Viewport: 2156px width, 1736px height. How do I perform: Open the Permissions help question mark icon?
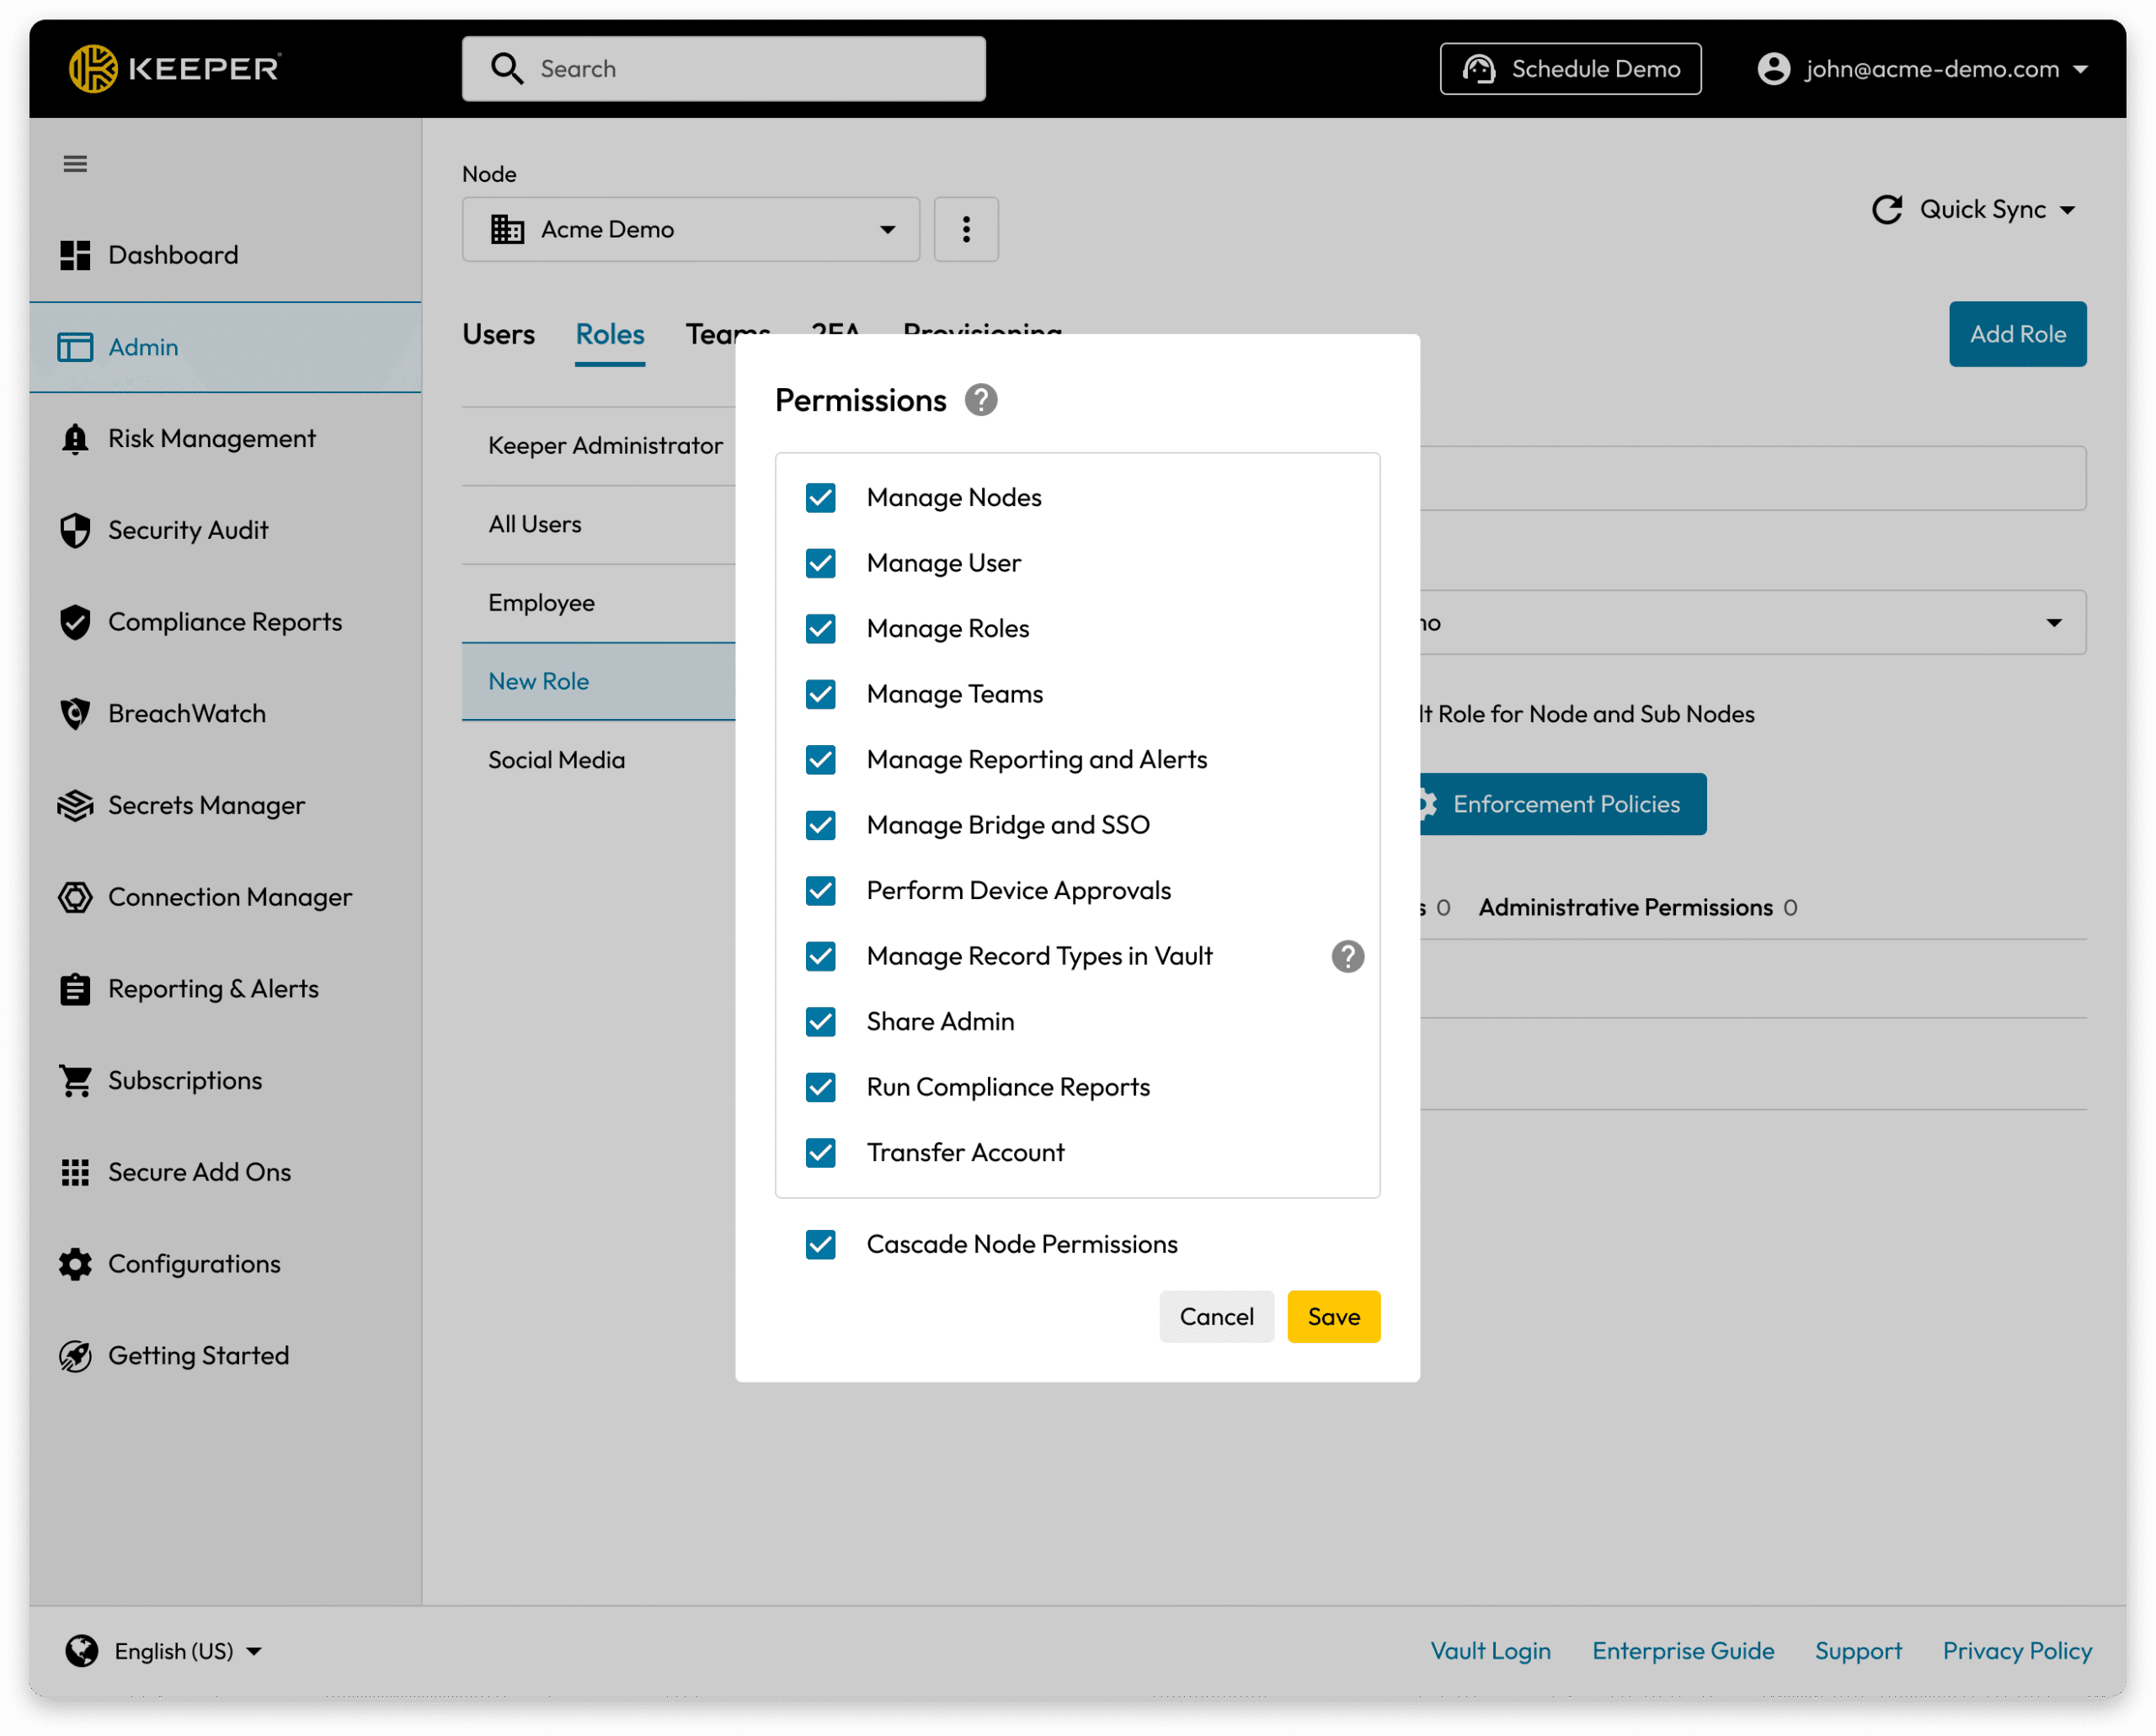point(980,400)
